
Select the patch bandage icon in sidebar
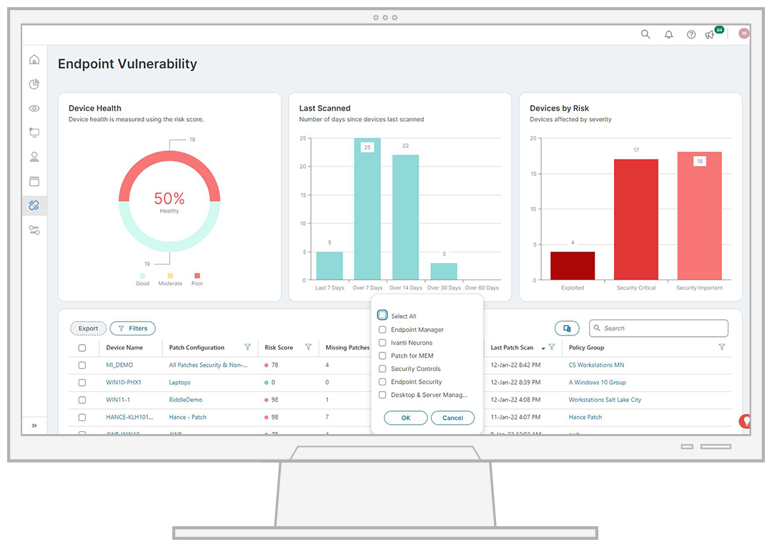pyautogui.click(x=34, y=205)
